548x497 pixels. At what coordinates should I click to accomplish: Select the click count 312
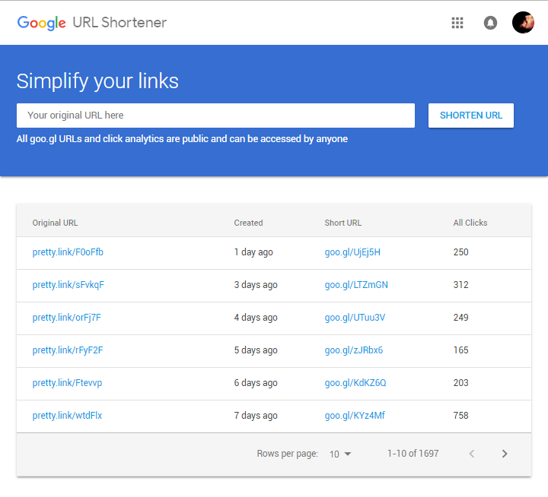460,285
